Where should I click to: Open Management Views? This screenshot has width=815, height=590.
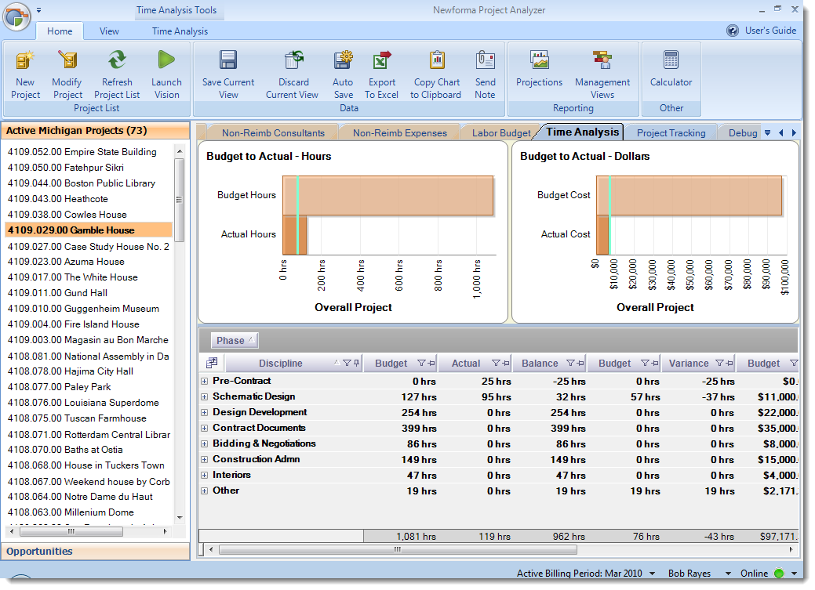pos(602,72)
